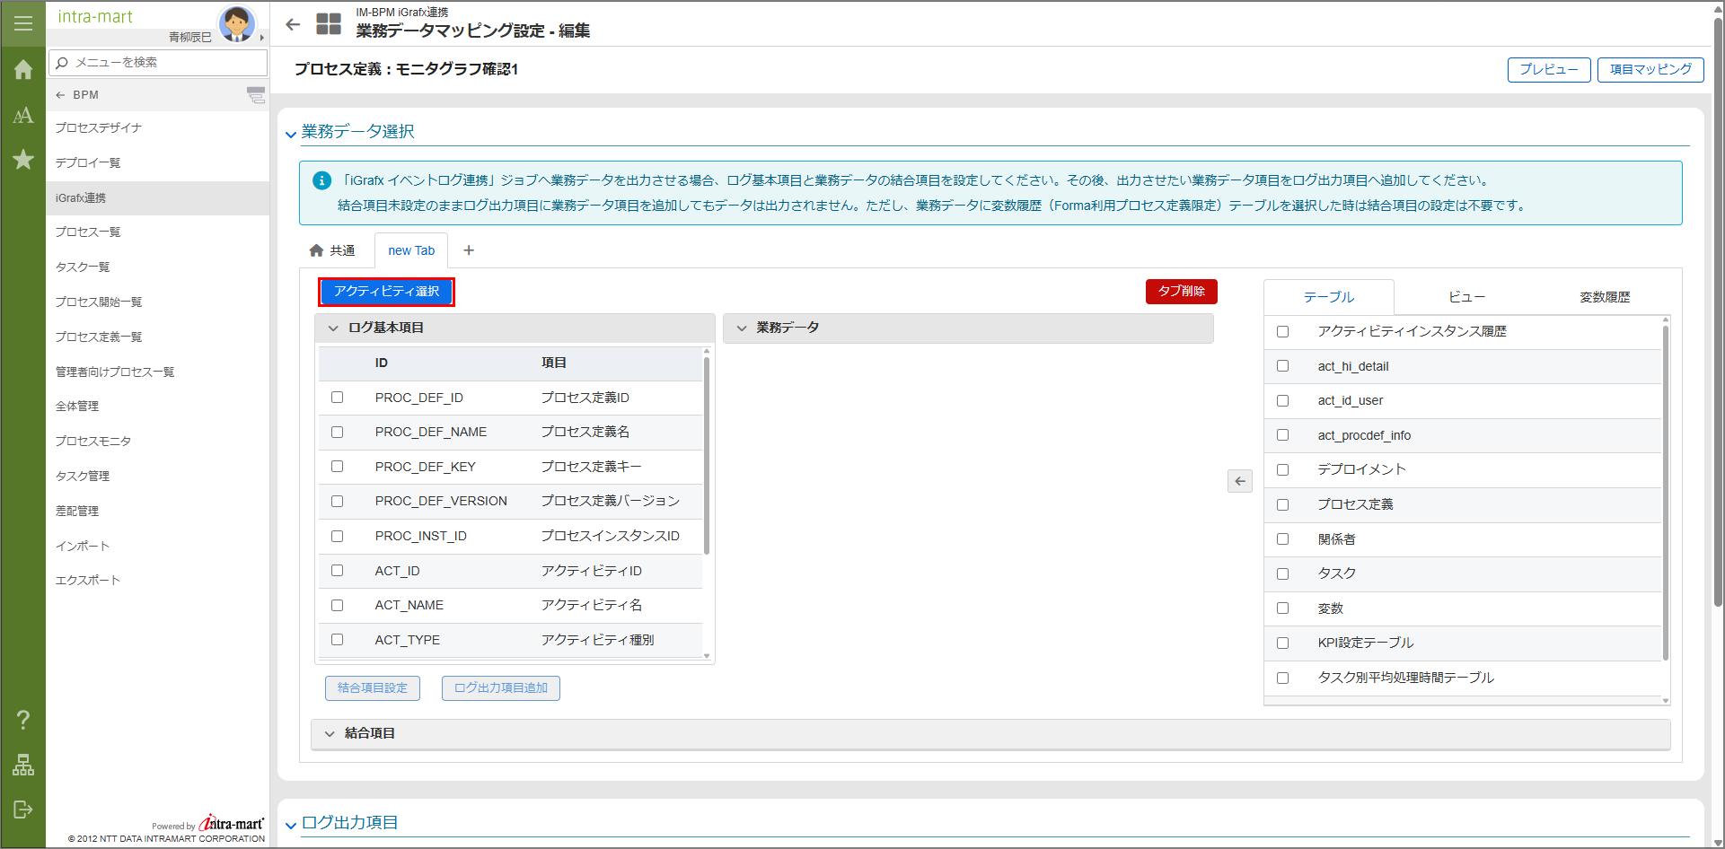Click the left arrow transfer button
This screenshot has width=1725, height=849.
click(1239, 481)
